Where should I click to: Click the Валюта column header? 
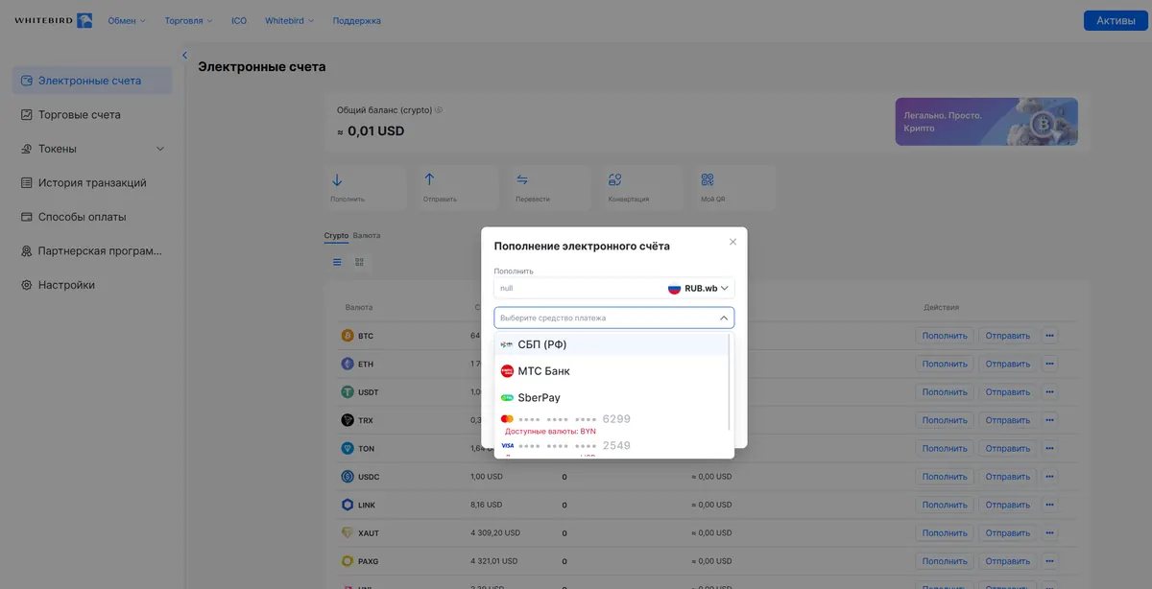[359, 307]
